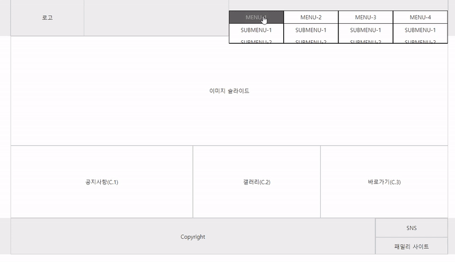The height and width of the screenshot is (262, 455).
Task: Open the MENU-3 navigation item
Action: pos(366,18)
